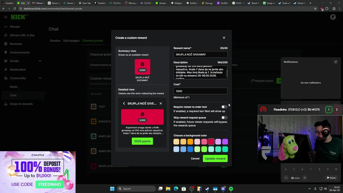Switch to the Wheel browser tab
343x193 pixels.
pos(39,3)
